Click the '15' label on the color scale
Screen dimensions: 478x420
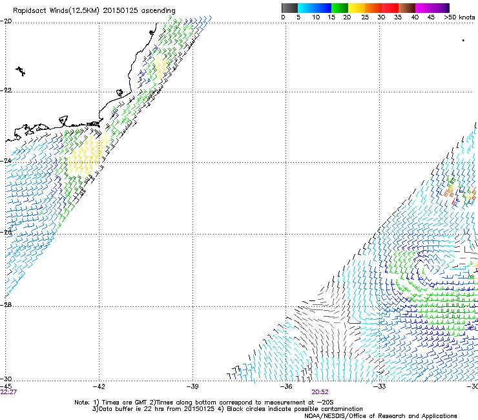331,17
